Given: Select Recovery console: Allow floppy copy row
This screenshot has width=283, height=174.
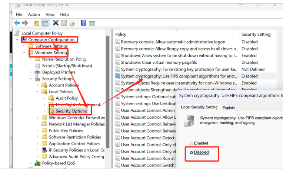Looking at the screenshot, I should coord(196,49).
